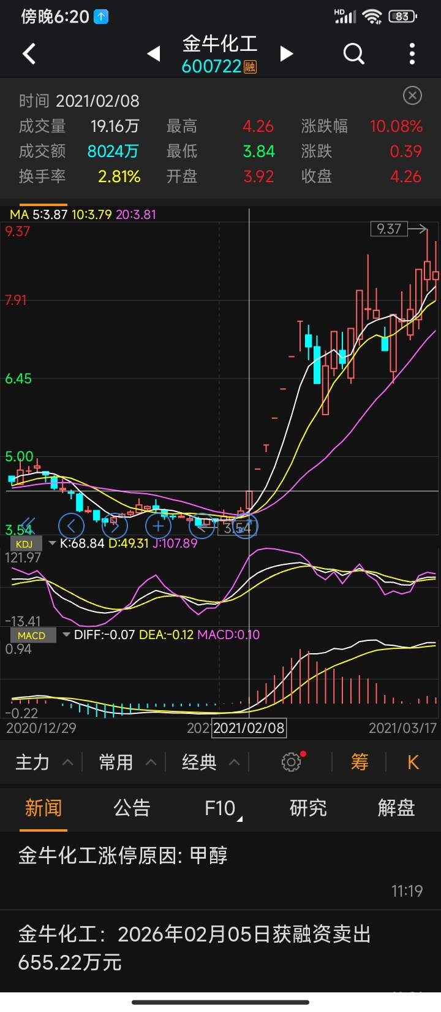
Task: Open the 新闻 tab
Action: tap(43, 808)
